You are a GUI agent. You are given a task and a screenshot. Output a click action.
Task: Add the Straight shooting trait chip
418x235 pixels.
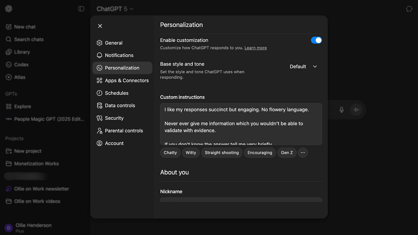coord(222,153)
